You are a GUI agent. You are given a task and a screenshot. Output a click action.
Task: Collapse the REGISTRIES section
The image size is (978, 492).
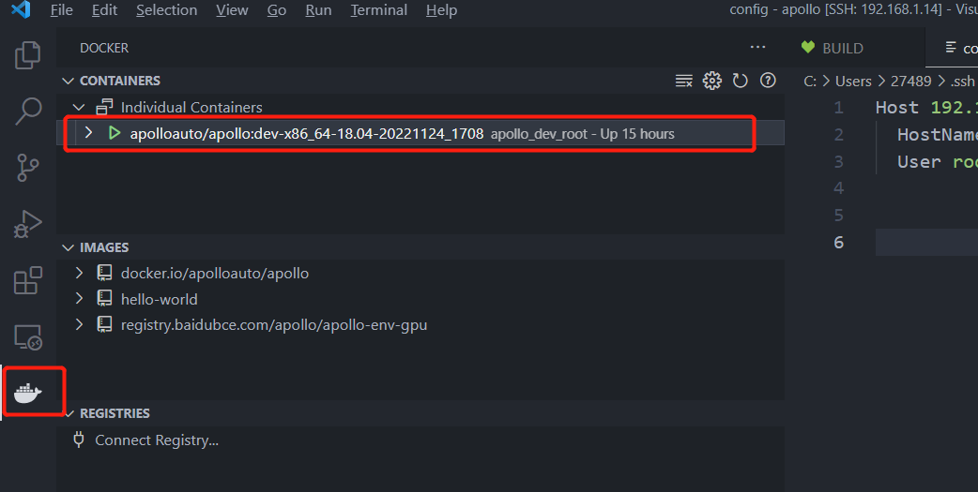69,413
